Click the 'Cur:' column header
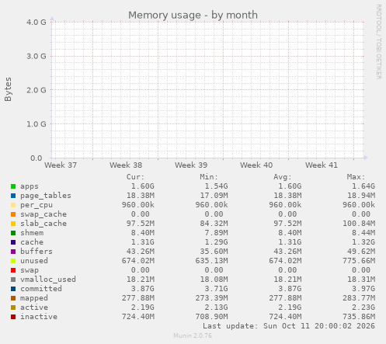The width and height of the screenshot is (386, 344). coord(135,177)
